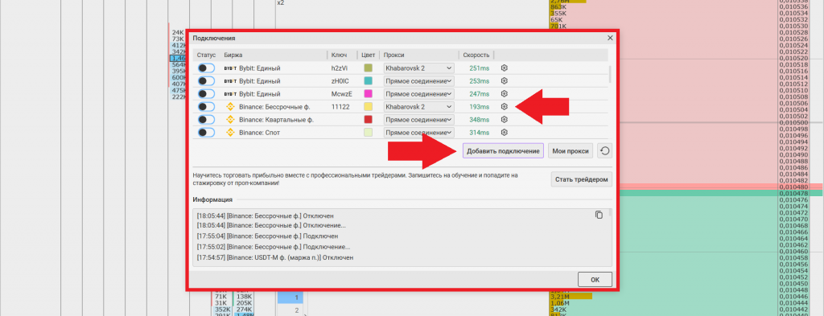The height and width of the screenshot is (316, 824).
Task: Enable Binance Бессрочные ф. connection switch
Action: coord(206,107)
